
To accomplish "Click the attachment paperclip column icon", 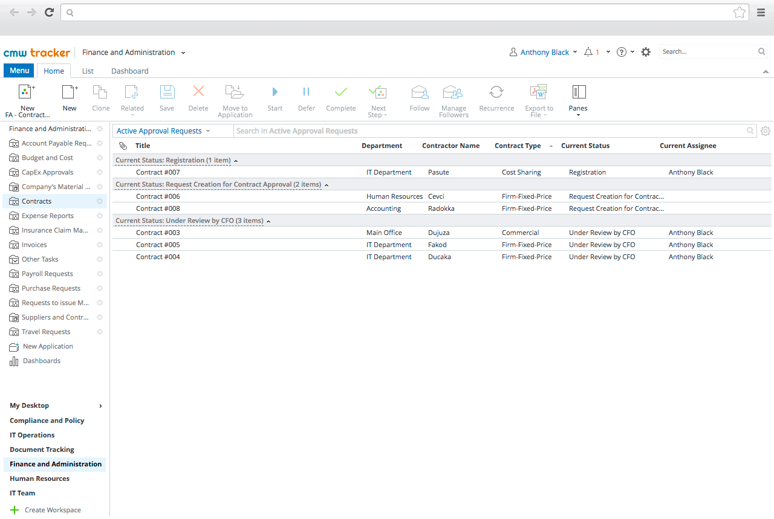I will pos(123,146).
